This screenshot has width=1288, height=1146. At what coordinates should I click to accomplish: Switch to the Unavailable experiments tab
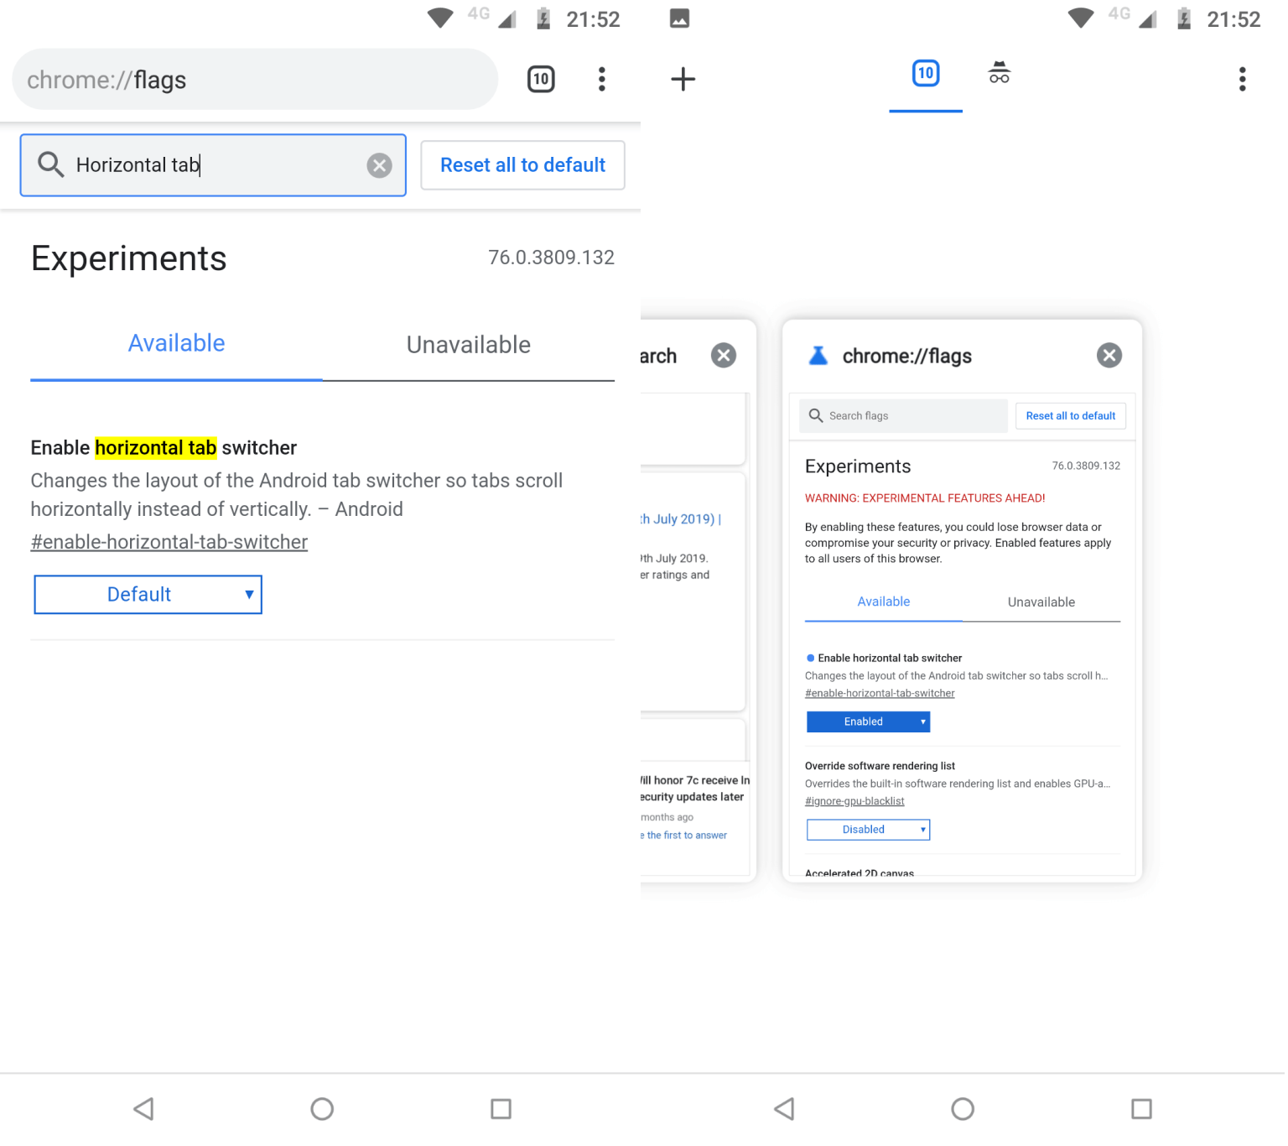[x=468, y=345]
